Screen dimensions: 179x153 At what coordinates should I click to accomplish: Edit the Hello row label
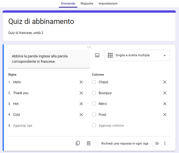click(17, 82)
